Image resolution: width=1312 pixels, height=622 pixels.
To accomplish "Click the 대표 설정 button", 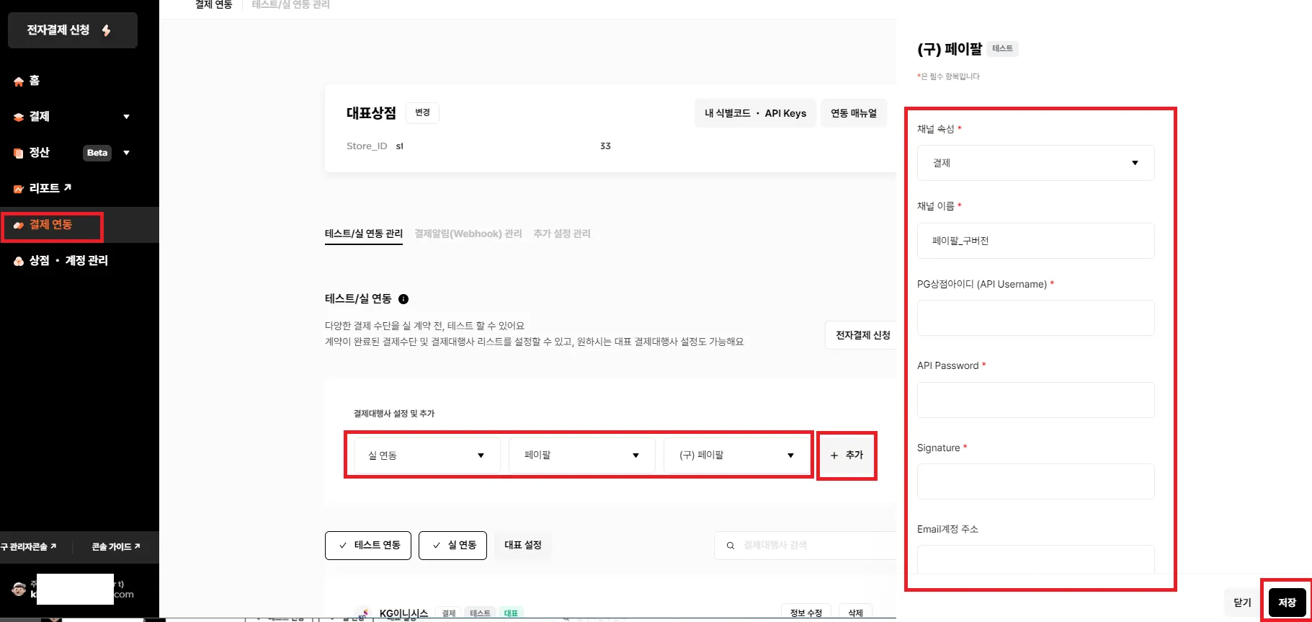I will [x=523, y=546].
